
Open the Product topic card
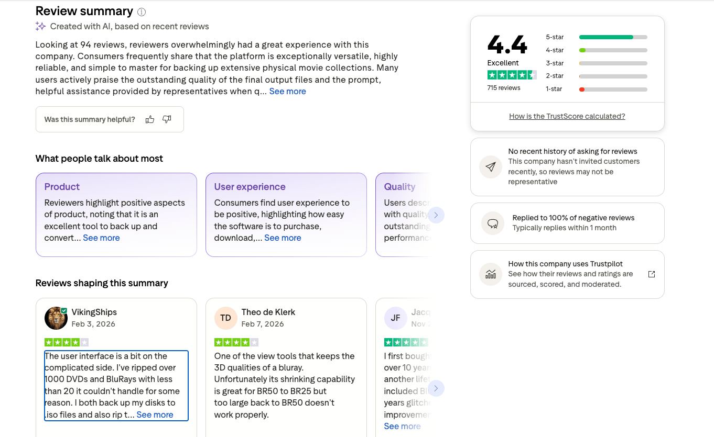point(116,215)
